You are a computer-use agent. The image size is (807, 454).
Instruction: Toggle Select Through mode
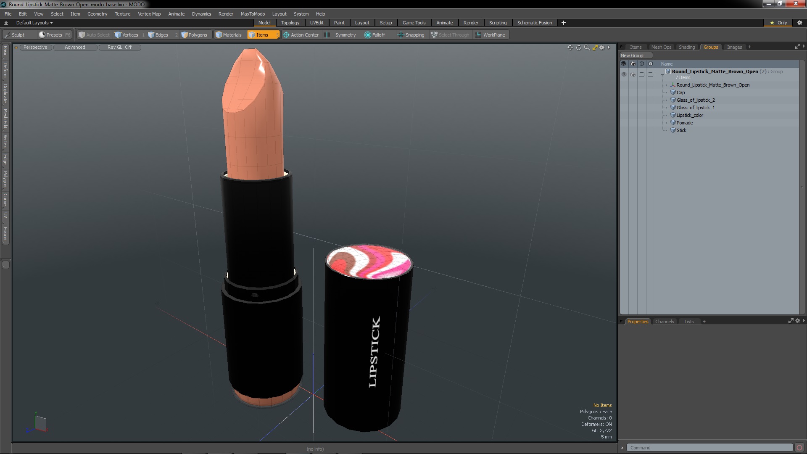click(450, 35)
